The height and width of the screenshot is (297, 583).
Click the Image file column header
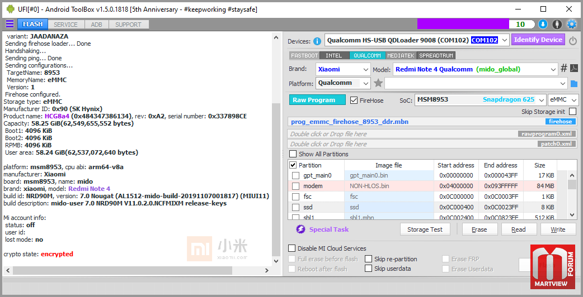pyautogui.click(x=389, y=165)
